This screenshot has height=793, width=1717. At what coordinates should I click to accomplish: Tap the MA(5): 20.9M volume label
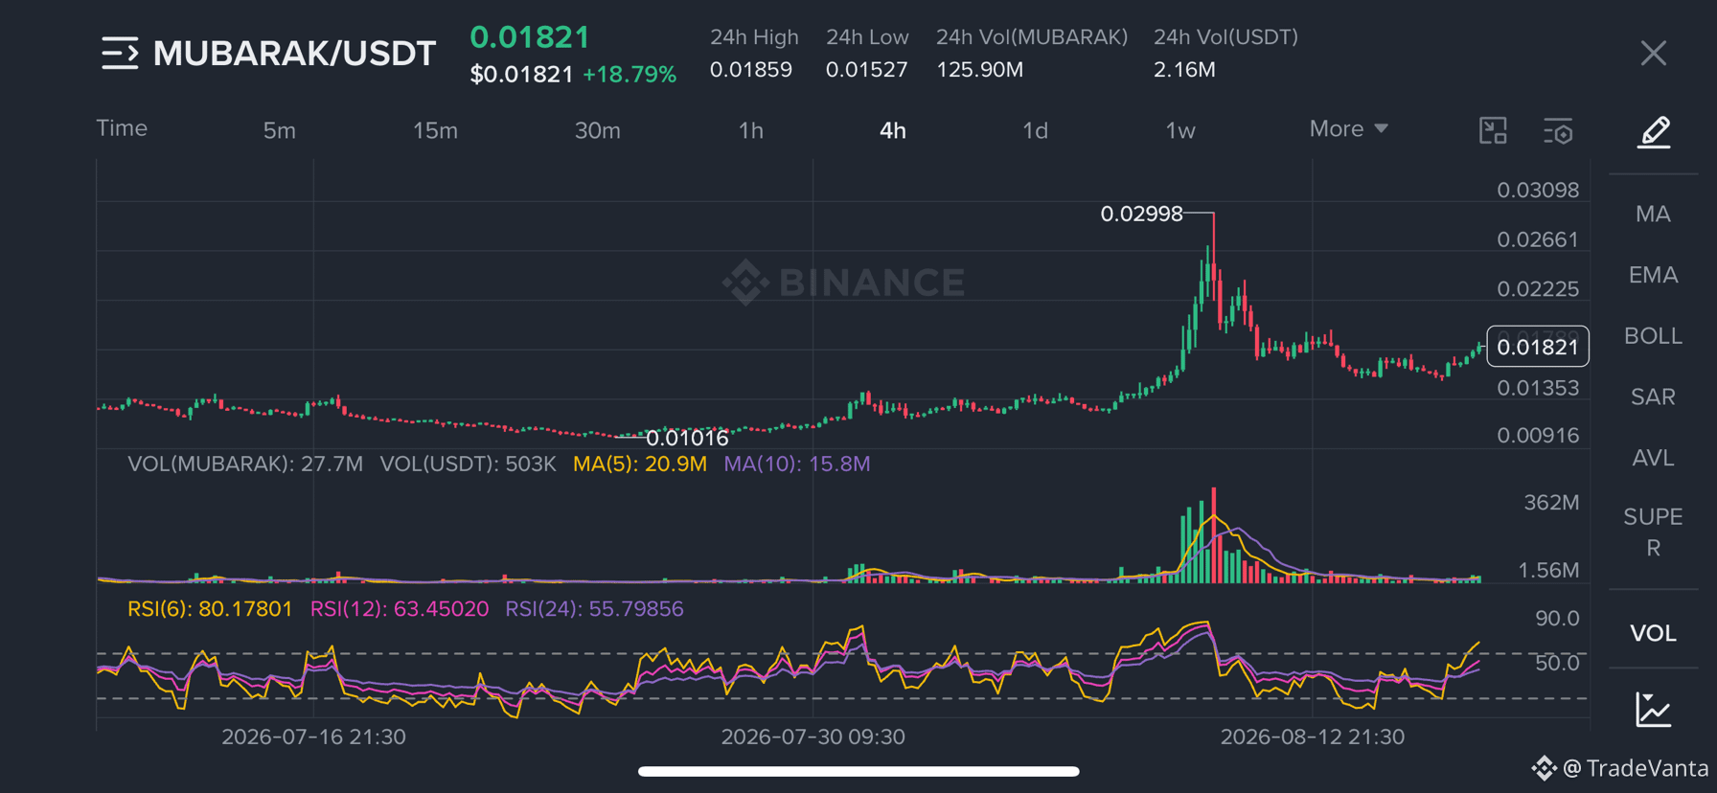[x=639, y=464]
